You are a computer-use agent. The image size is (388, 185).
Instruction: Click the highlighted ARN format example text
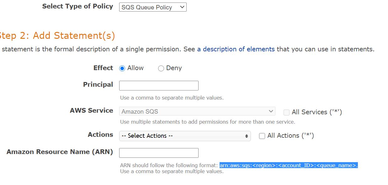[288, 165]
